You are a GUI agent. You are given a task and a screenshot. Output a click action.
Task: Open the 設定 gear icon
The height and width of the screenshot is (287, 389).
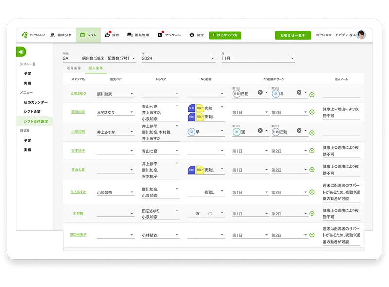(x=192, y=35)
